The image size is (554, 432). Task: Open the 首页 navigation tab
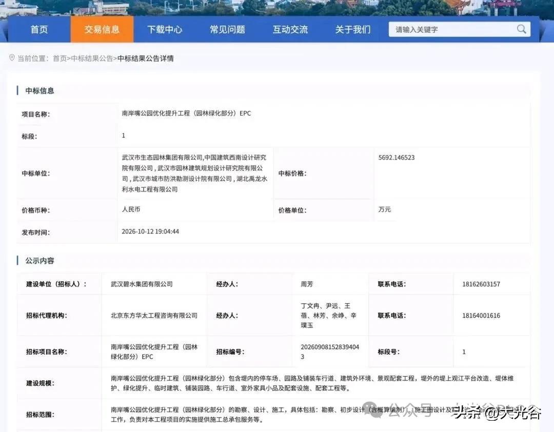(x=39, y=29)
